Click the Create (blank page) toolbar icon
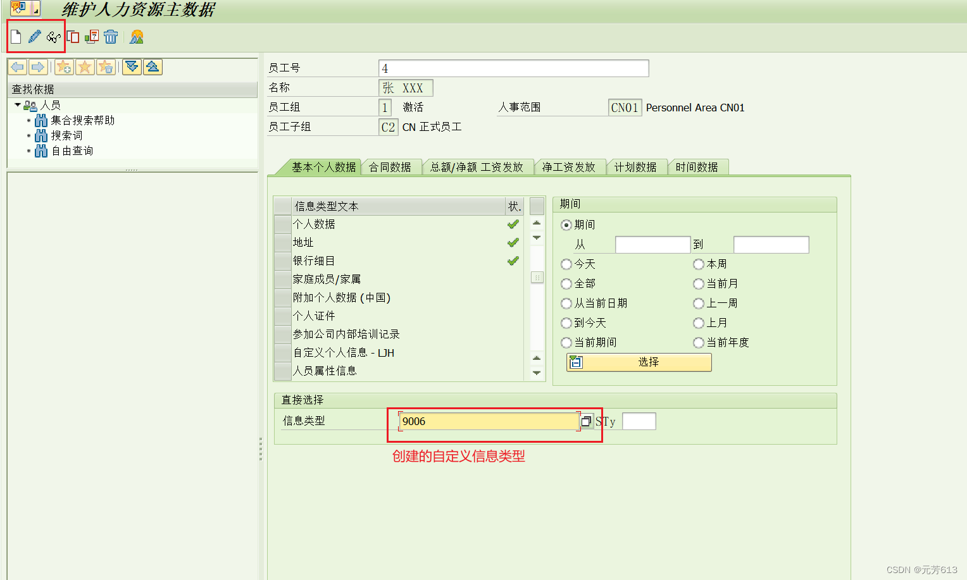Viewport: 967px width, 580px height. point(16,37)
